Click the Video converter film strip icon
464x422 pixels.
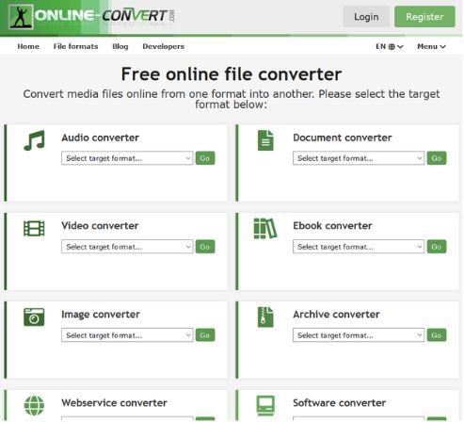click(x=34, y=228)
